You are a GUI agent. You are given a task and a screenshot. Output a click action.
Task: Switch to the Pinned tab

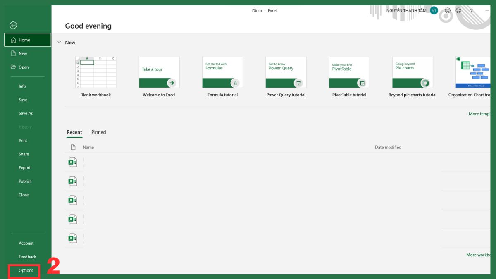[x=98, y=132]
